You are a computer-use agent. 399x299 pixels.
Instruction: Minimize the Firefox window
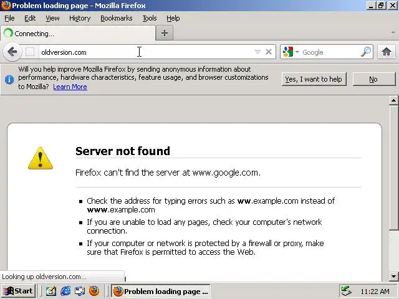click(x=371, y=6)
